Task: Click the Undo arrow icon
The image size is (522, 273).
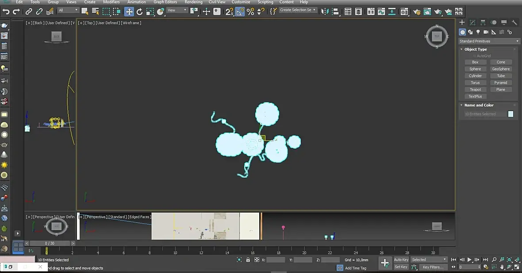Action: 6,11
